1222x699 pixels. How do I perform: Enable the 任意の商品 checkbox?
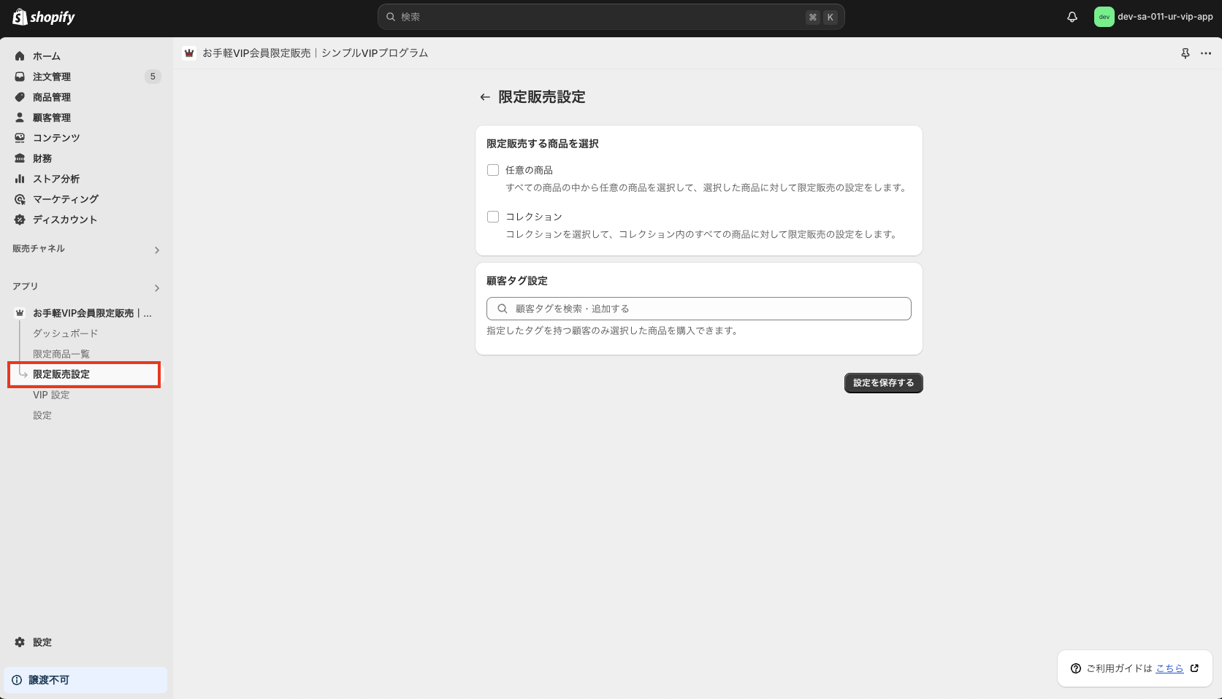tap(493, 169)
